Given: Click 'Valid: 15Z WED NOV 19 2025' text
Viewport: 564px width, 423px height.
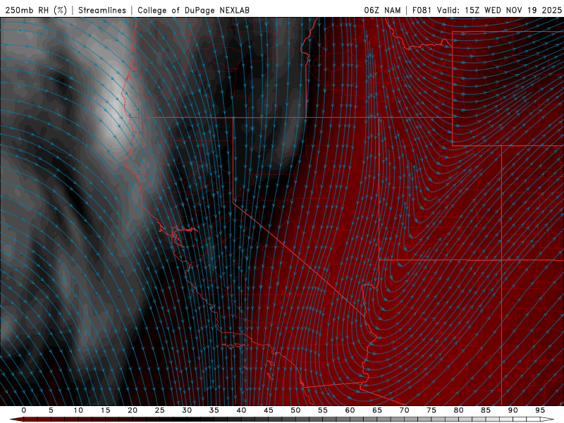Looking at the screenshot, I should (499, 10).
